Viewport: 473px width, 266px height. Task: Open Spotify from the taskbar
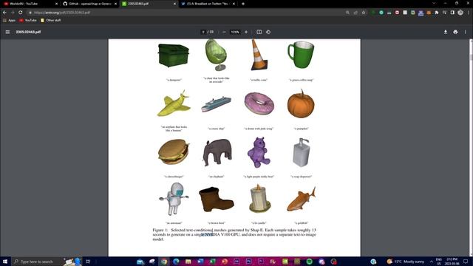[x=309, y=262]
